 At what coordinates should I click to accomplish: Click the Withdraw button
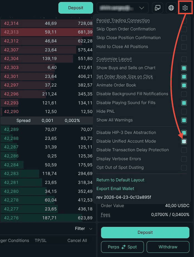pos(168,247)
